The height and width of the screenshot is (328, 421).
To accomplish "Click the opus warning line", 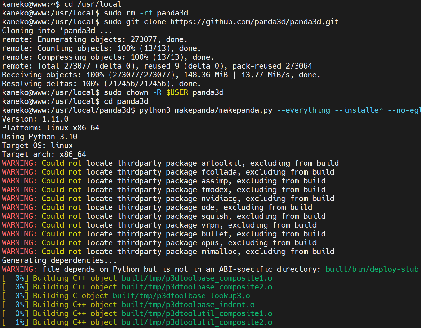I will 159,243.
